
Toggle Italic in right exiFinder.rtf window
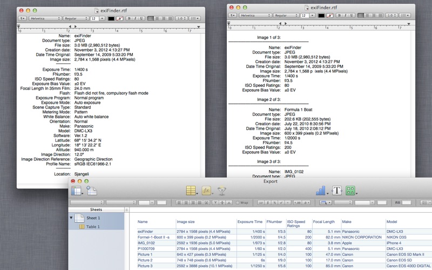click(x=346, y=16)
